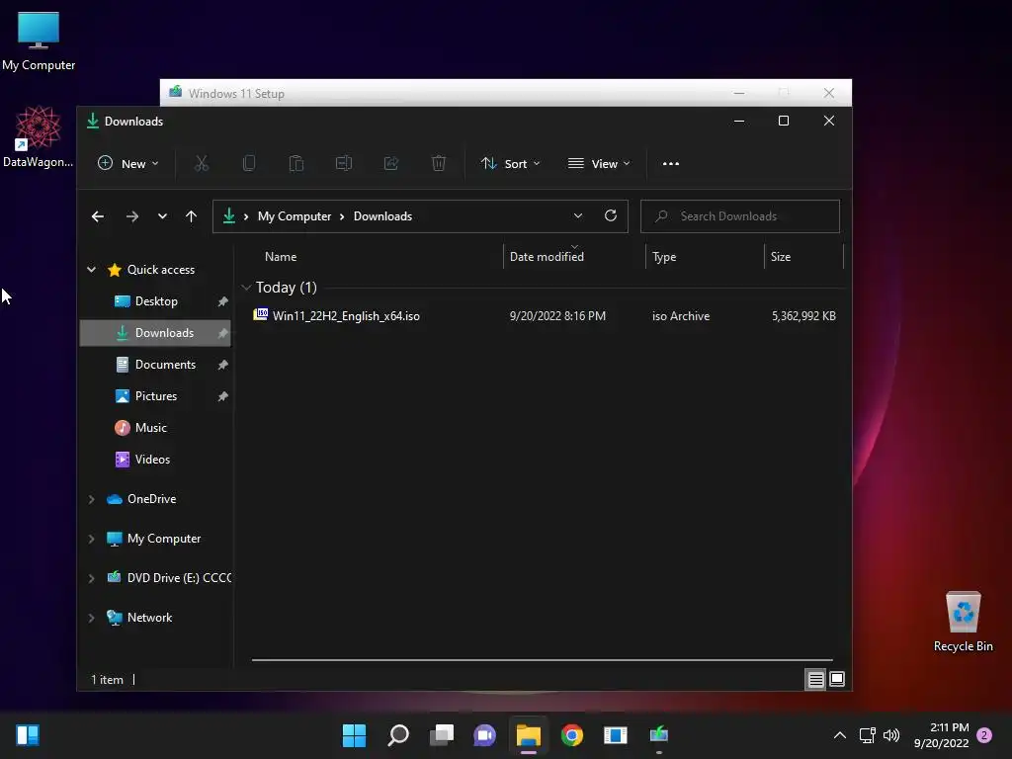
Task: Expand address bar history dropdown
Action: point(577,215)
